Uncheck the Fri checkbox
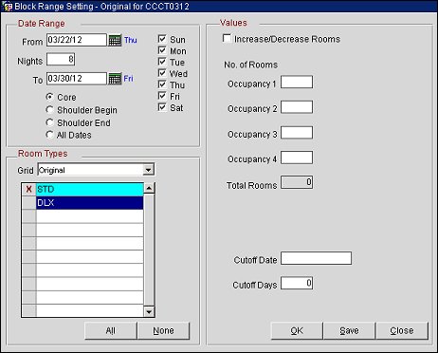Screen dimensions: 438x353 (162, 96)
